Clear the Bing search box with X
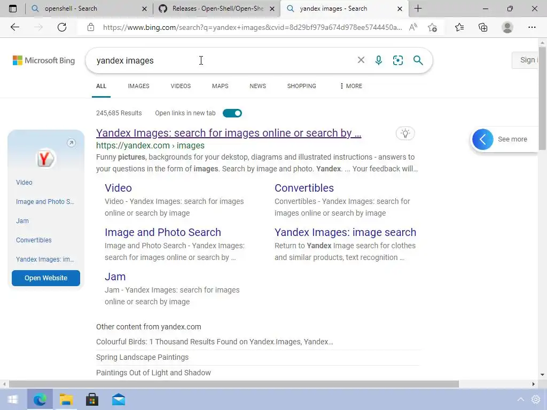 click(x=361, y=60)
